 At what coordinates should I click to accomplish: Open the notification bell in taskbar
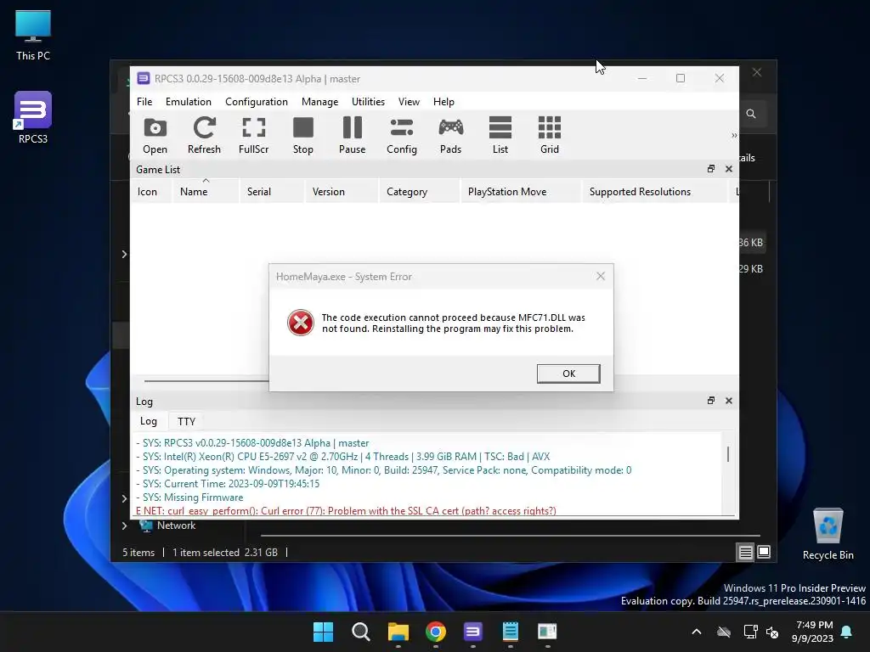[x=847, y=632]
